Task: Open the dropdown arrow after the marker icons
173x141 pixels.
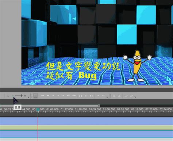Action: [x=107, y=97]
